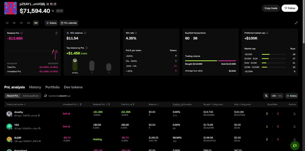Switch currency display USD / SOL
305x151 pixels.
[277, 96]
